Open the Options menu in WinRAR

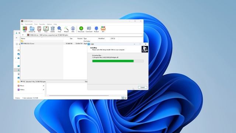pyautogui.click(x=49, y=24)
